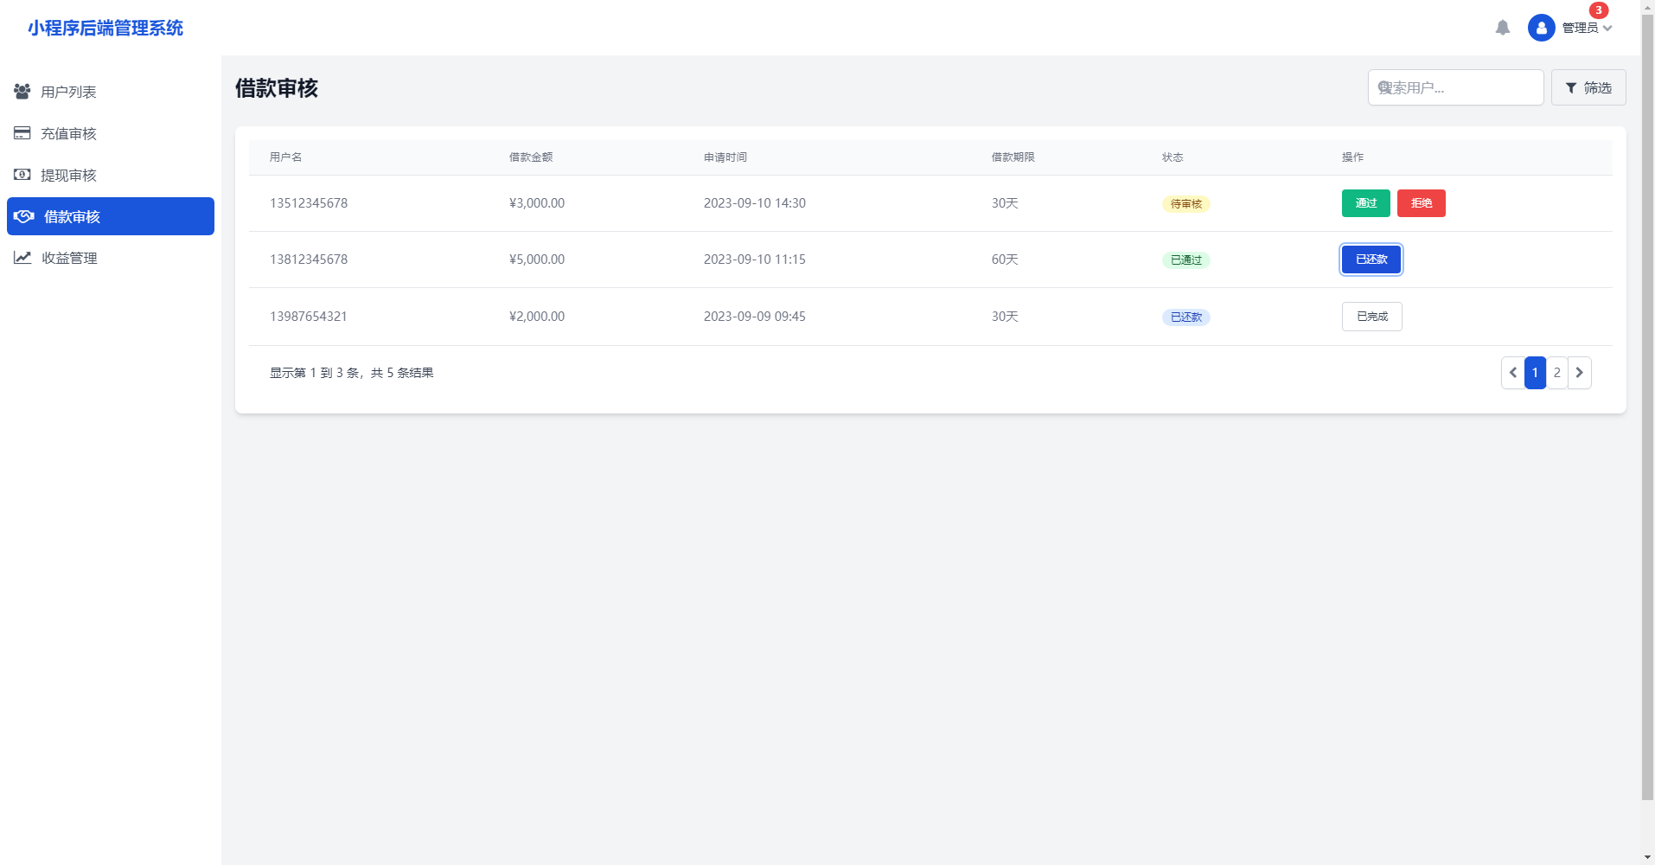Click the chart icon beside 收益管理
The image size is (1655, 865).
coord(22,258)
